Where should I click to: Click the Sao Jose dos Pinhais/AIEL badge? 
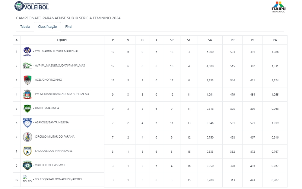pos(27,151)
